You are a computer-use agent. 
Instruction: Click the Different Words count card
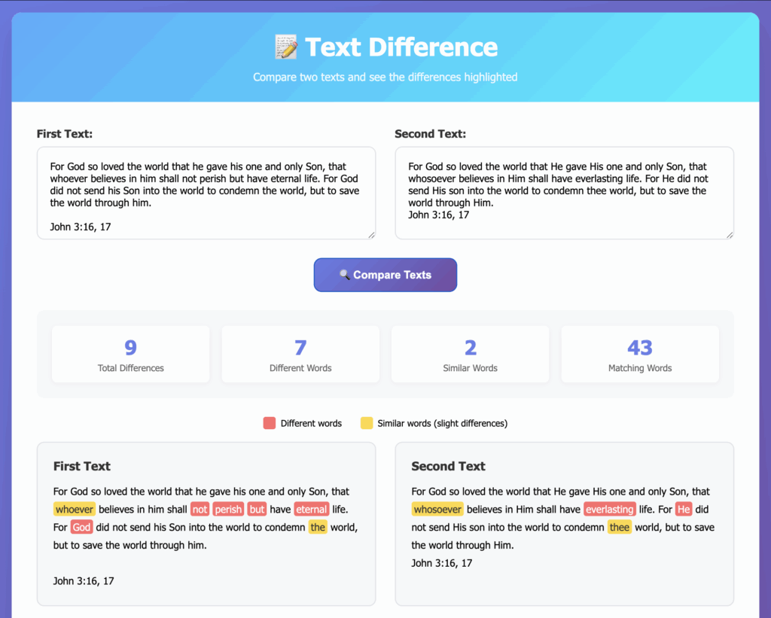(300, 354)
